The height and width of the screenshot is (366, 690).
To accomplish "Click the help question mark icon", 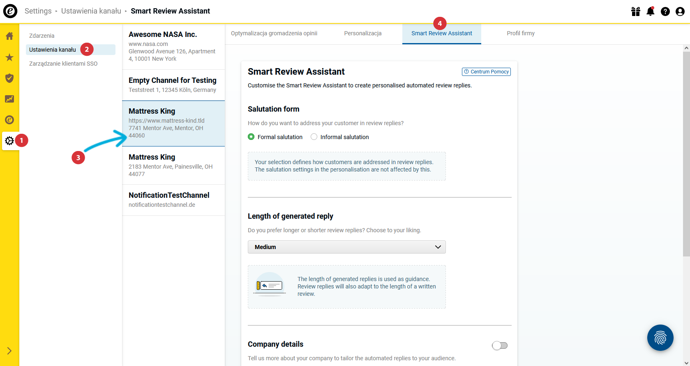I will 665,11.
